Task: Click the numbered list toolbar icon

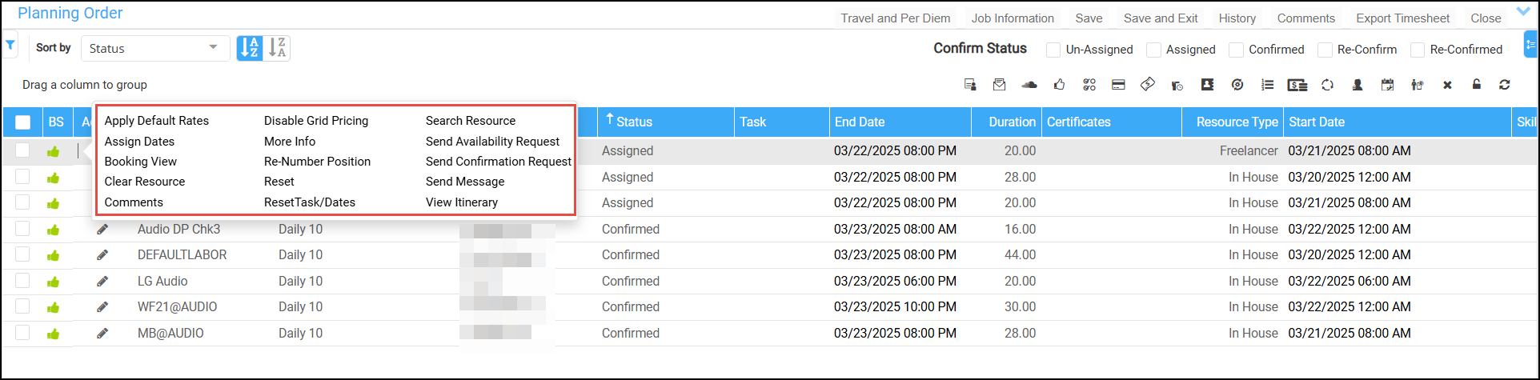Action: (x=1267, y=85)
